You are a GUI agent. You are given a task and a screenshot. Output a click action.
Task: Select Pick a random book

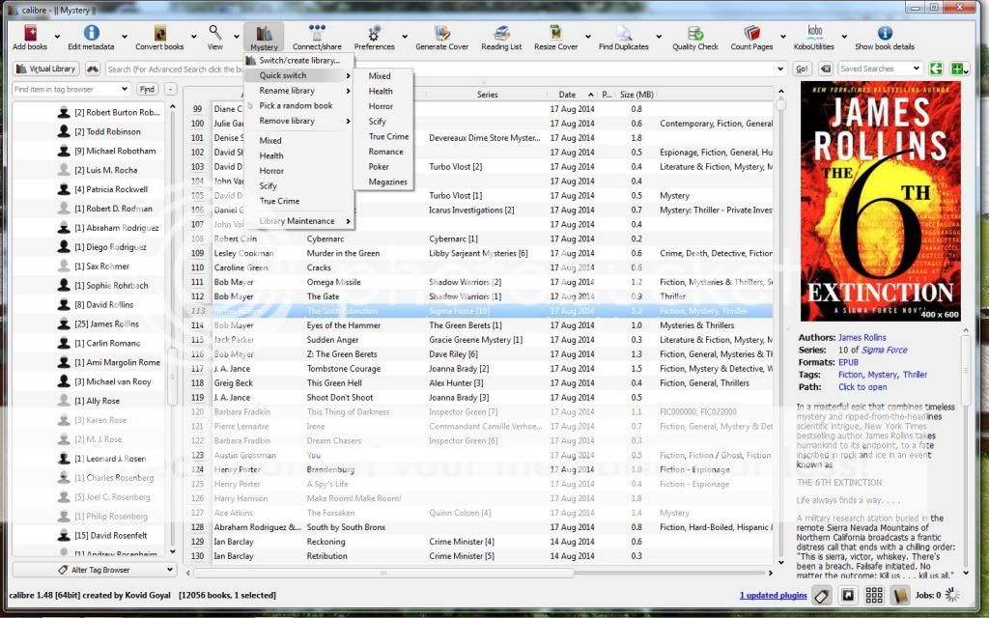coord(299,105)
